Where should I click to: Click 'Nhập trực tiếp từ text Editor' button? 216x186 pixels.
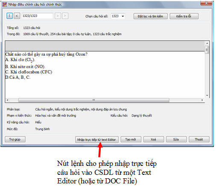[96, 140]
